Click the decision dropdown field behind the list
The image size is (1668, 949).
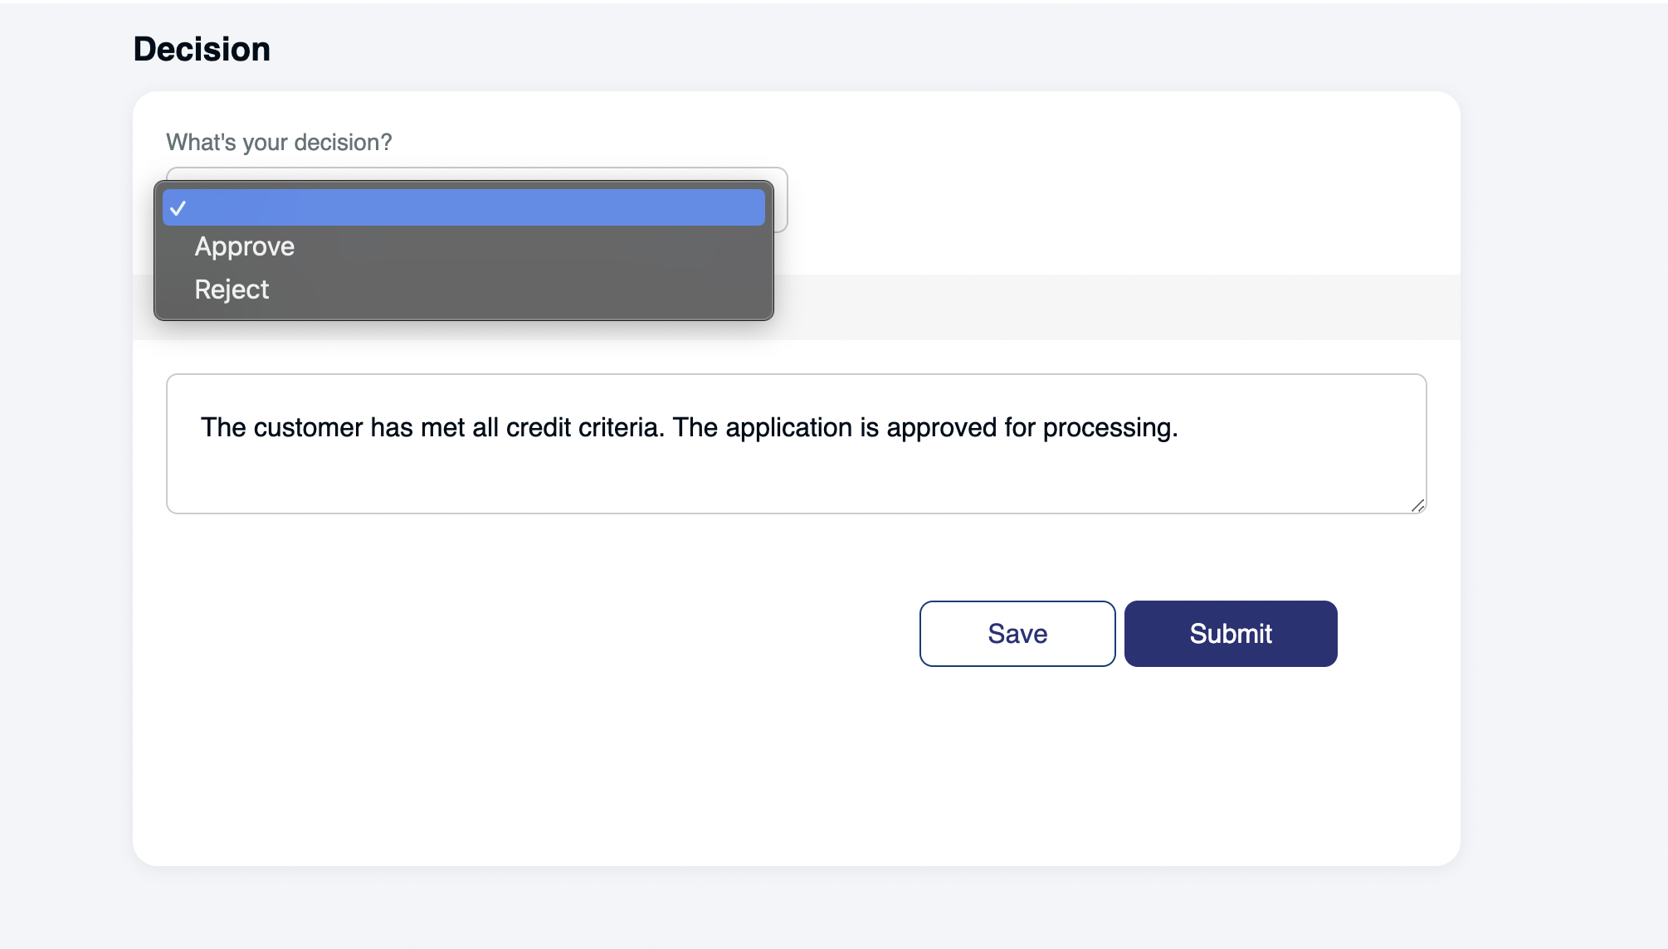tap(780, 201)
